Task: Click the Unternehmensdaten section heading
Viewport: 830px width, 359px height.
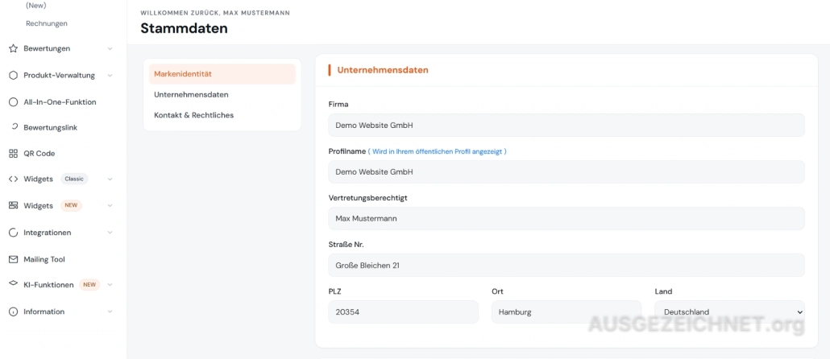Action: coord(383,70)
